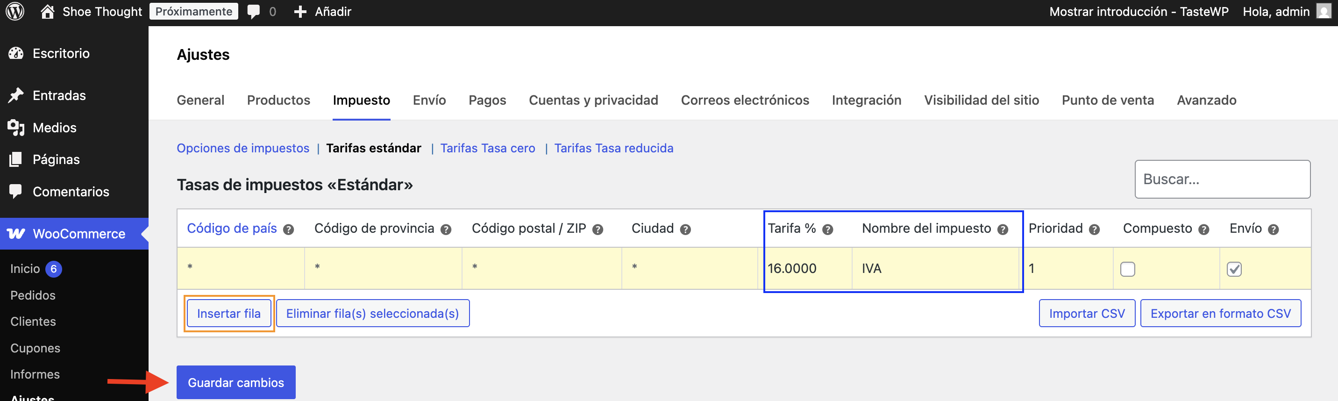
Task: Click the Ciudad cell in IVA row
Action: click(690, 269)
